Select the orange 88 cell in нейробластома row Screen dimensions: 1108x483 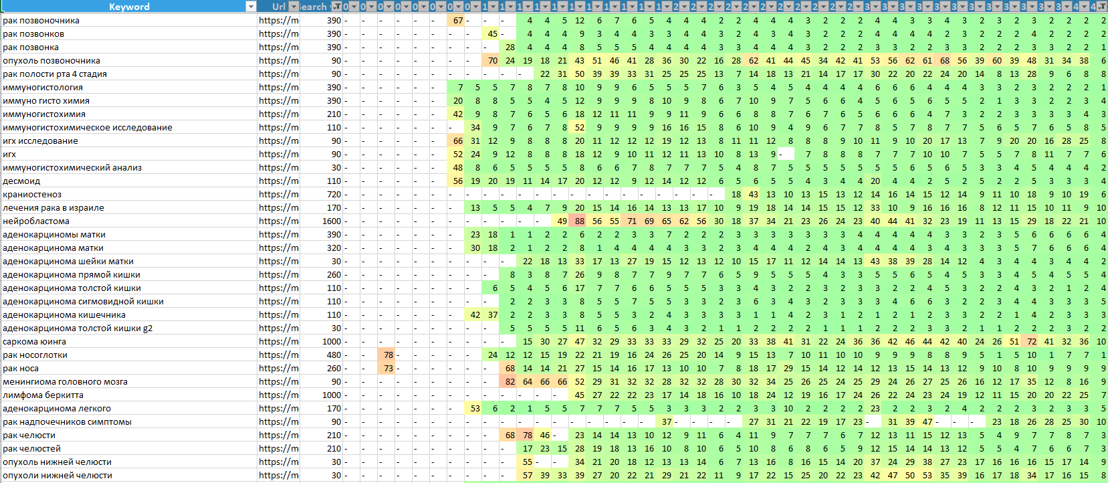[x=579, y=221]
